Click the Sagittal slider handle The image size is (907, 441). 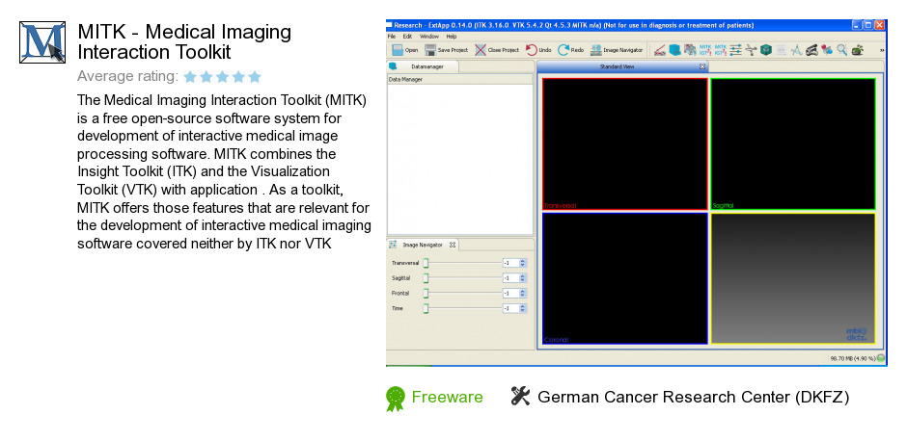click(426, 278)
